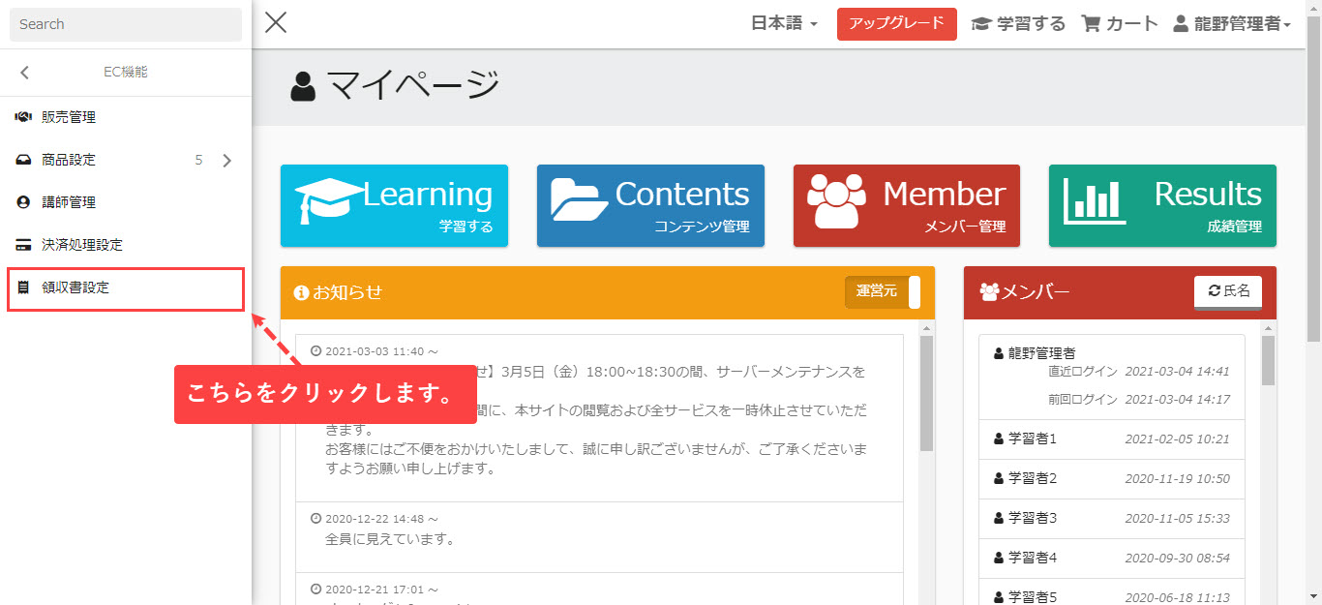Viewport: 1322px width, 605px height.
Task: Open the Results 成績管理 tile
Action: [x=1162, y=205]
